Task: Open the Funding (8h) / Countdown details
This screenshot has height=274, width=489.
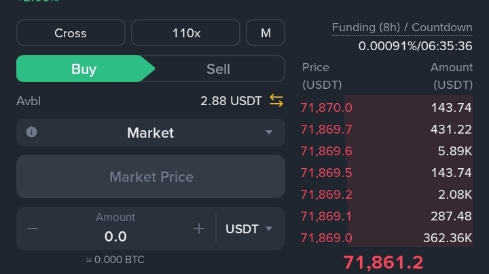Action: (x=402, y=28)
